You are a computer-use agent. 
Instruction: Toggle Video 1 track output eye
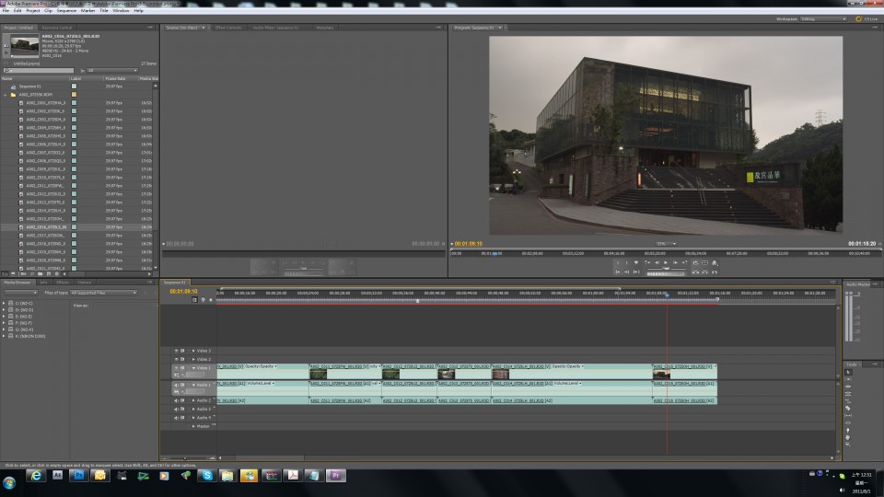177,368
